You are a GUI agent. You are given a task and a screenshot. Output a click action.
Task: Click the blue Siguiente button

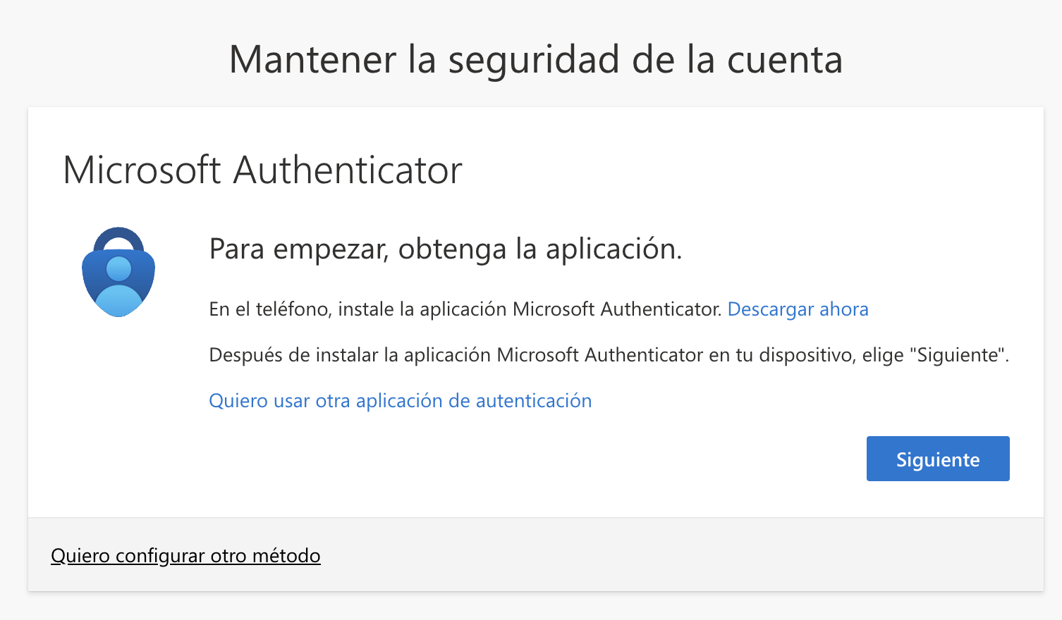coord(938,459)
